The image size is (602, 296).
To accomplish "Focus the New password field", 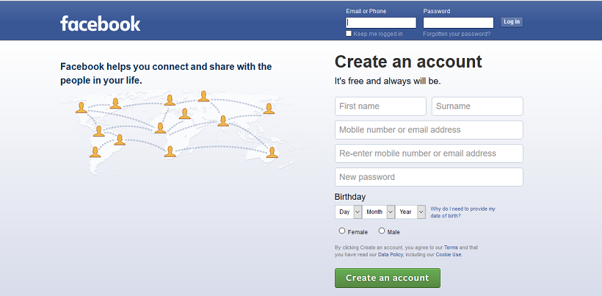I will pyautogui.click(x=429, y=177).
